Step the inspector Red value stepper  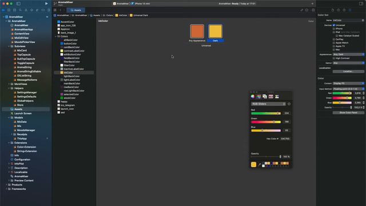coord(364,93)
